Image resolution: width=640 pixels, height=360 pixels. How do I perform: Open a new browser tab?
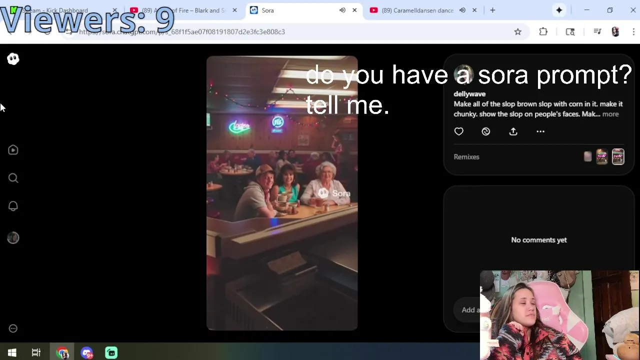coord(492,10)
